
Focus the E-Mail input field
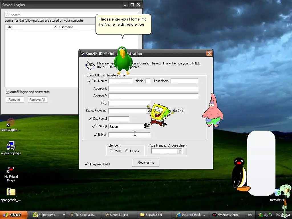point(130,135)
